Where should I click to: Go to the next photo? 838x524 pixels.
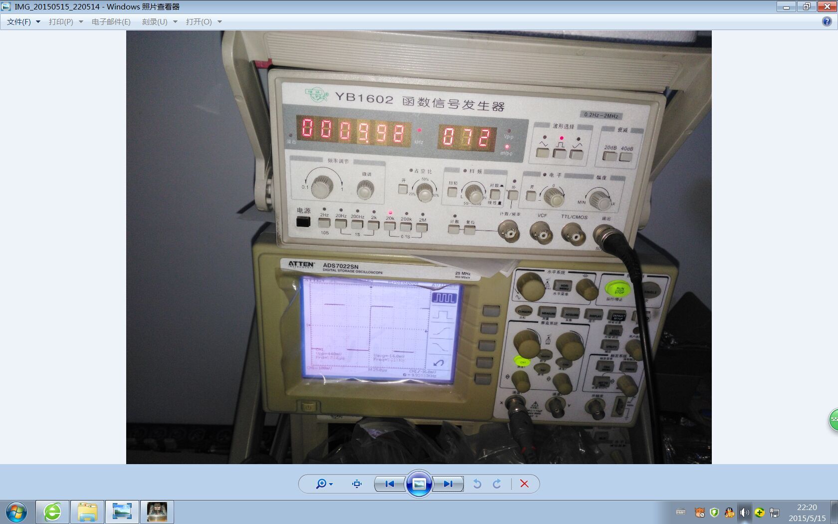coord(448,484)
